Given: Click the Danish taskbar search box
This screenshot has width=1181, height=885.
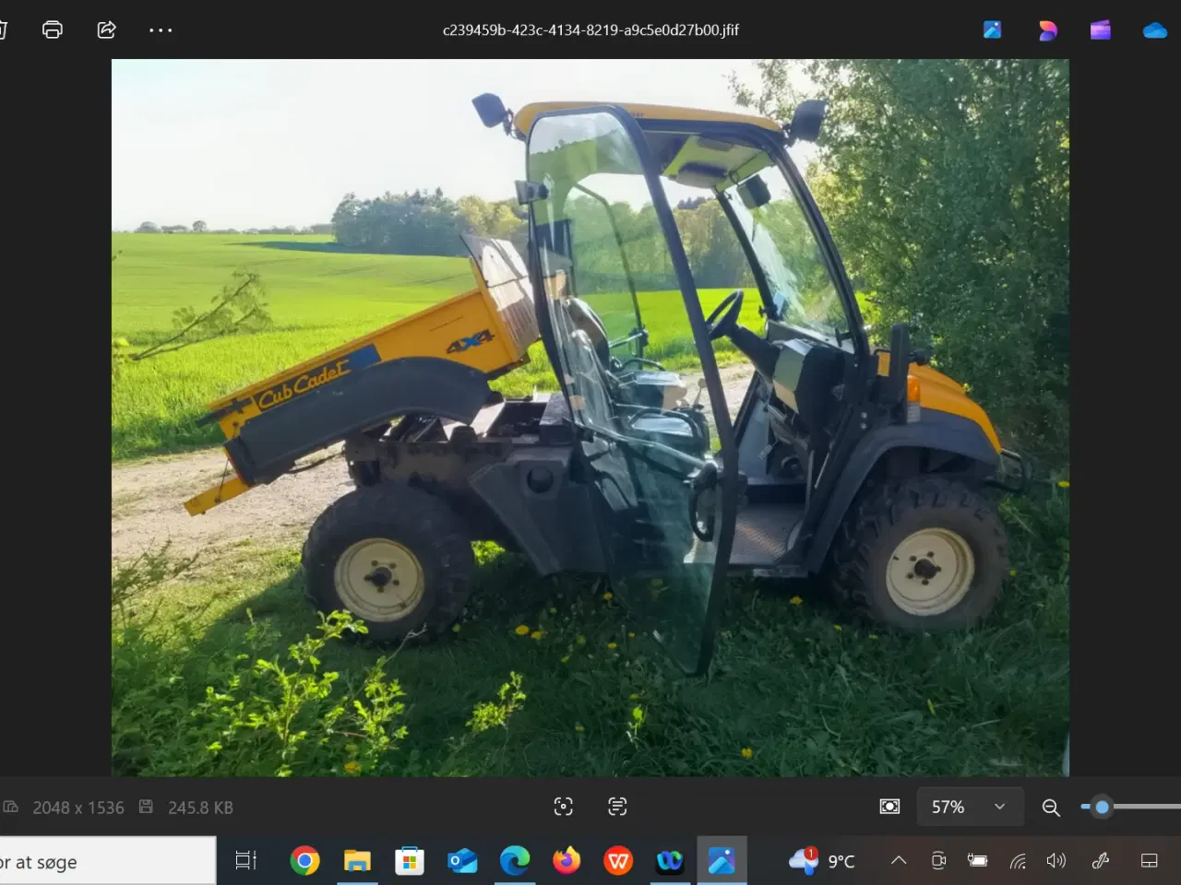Looking at the screenshot, I should [x=106, y=862].
